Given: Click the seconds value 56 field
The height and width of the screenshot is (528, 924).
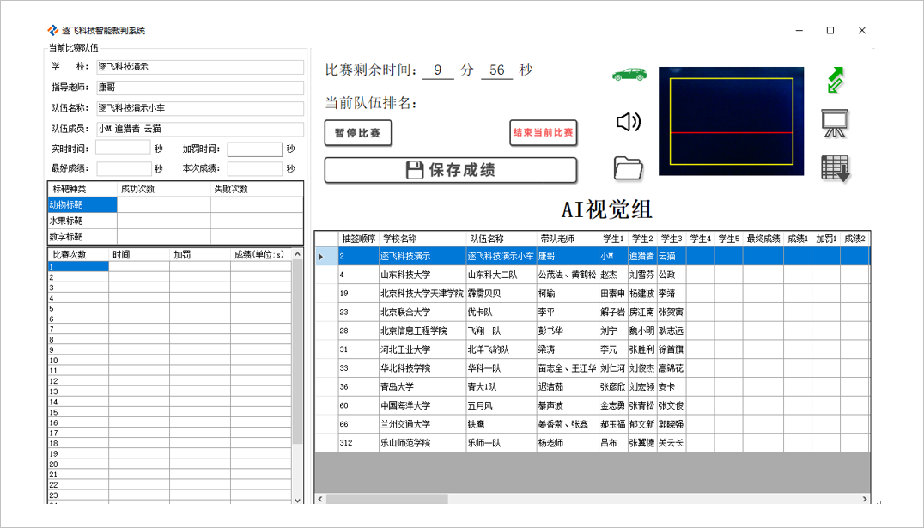Looking at the screenshot, I should [x=496, y=70].
